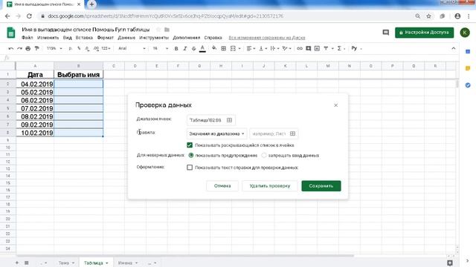The width and height of the screenshot is (476, 267).
Task: Select the Выбрать имя header cell
Action: coord(78,74)
